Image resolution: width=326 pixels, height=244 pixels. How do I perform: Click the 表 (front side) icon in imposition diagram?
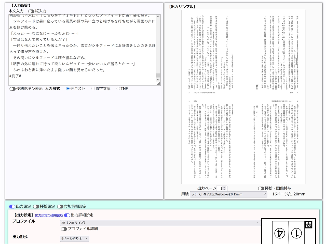tap(308, 225)
